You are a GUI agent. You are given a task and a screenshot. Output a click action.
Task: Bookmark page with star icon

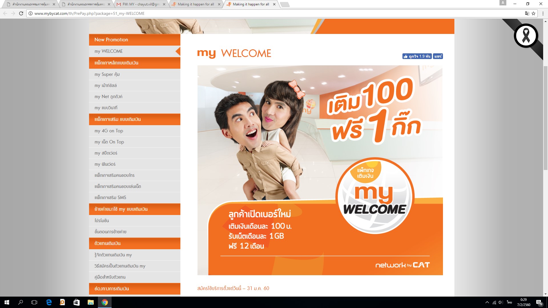point(533,13)
